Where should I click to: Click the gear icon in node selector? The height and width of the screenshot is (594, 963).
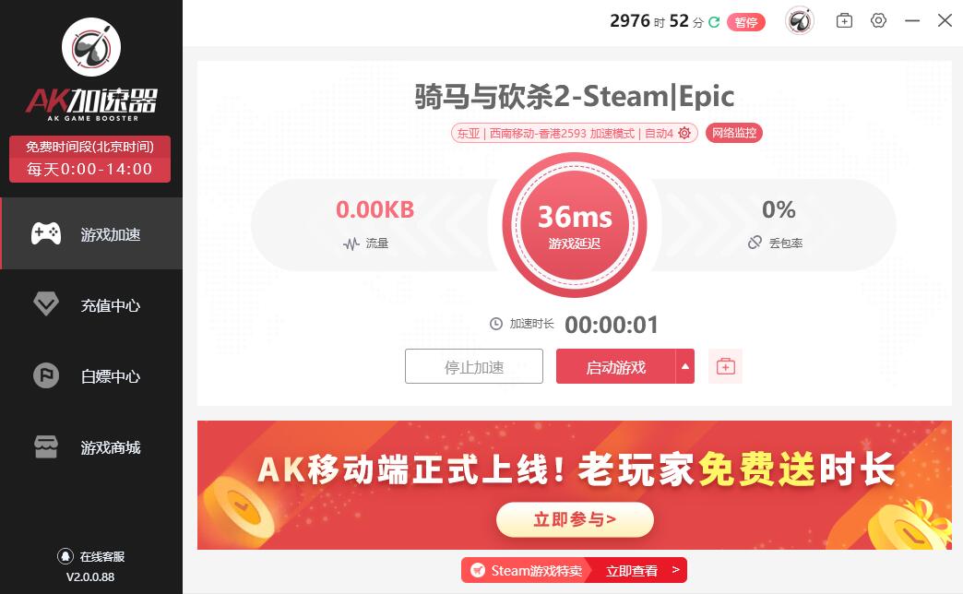point(684,133)
